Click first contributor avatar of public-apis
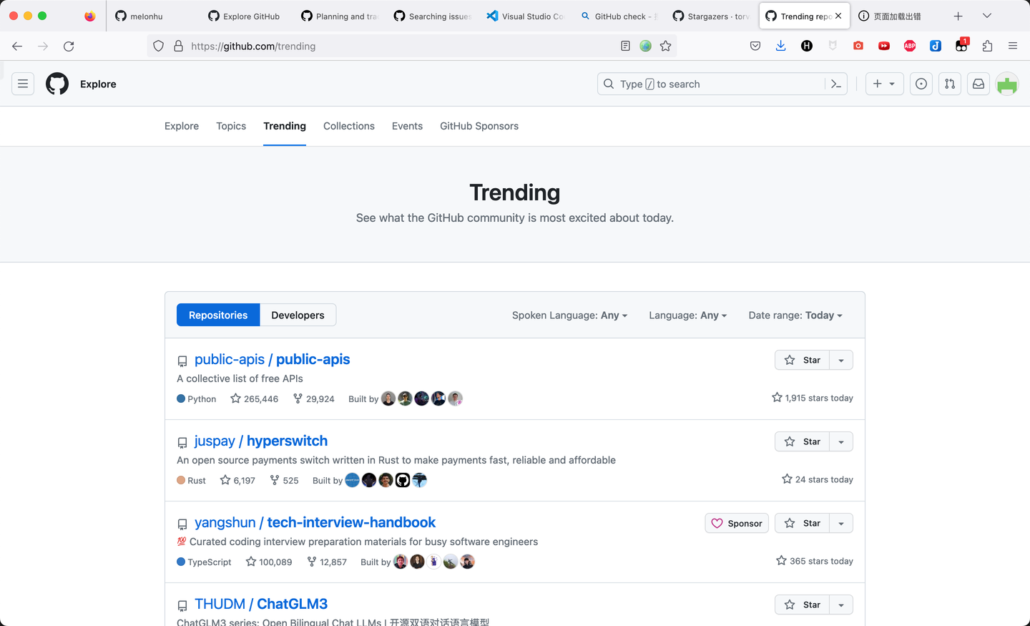Screen dimensions: 1030x626 388,398
